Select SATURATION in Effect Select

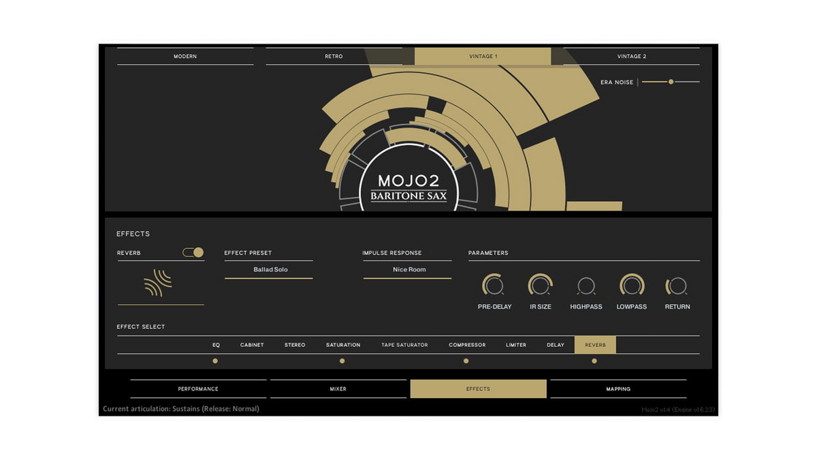pyautogui.click(x=343, y=345)
